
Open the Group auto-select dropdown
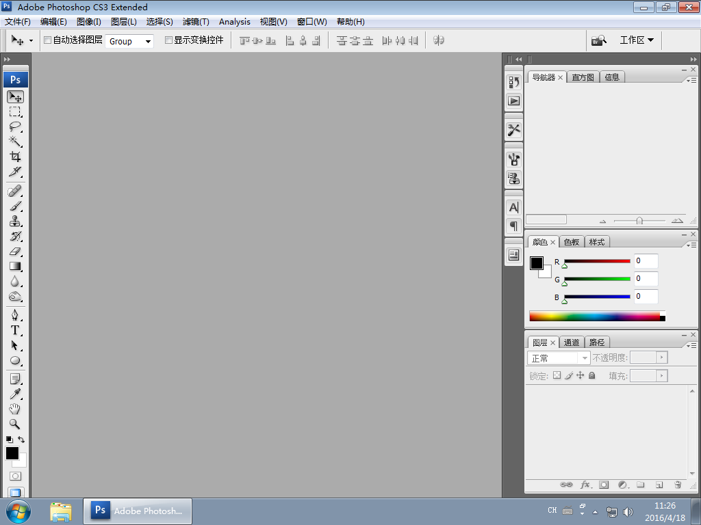tap(129, 42)
